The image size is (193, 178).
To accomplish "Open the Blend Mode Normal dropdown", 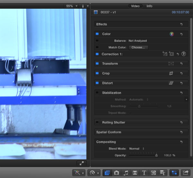I will 137,149.
